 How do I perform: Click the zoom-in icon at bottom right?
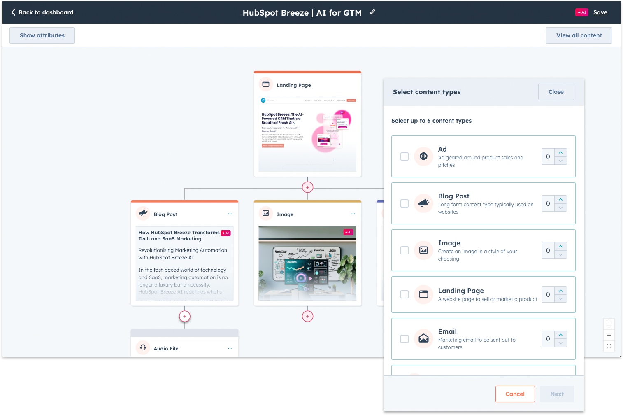pos(609,324)
